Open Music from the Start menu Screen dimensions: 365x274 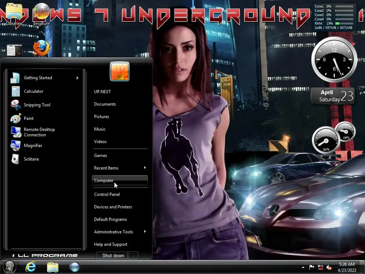pos(120,129)
